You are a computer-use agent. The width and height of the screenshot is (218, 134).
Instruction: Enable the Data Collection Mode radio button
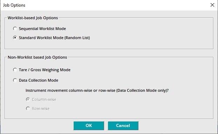[x=15, y=80]
